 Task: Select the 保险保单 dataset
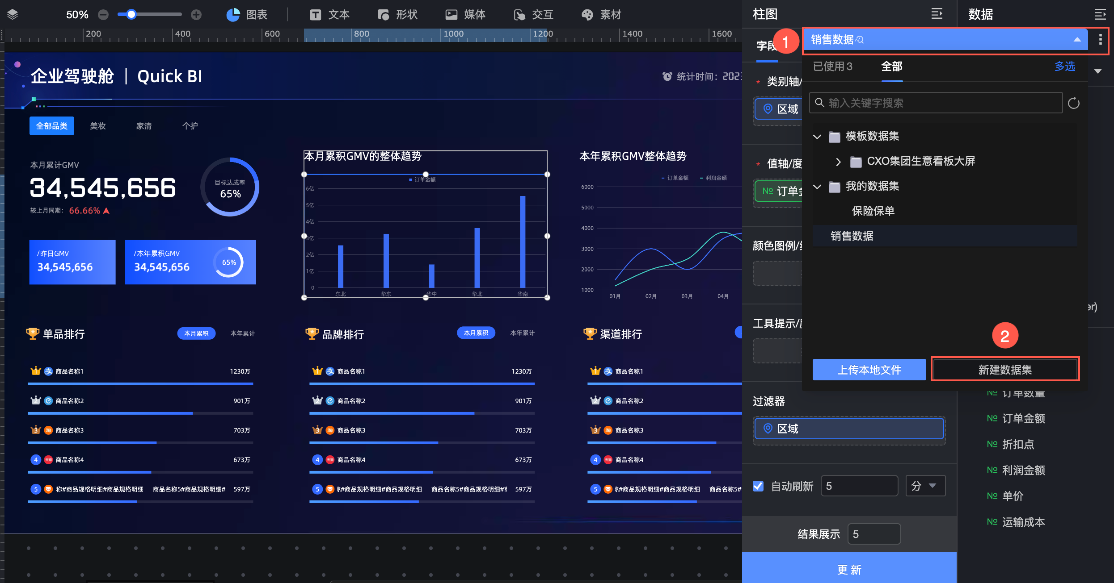(x=873, y=211)
